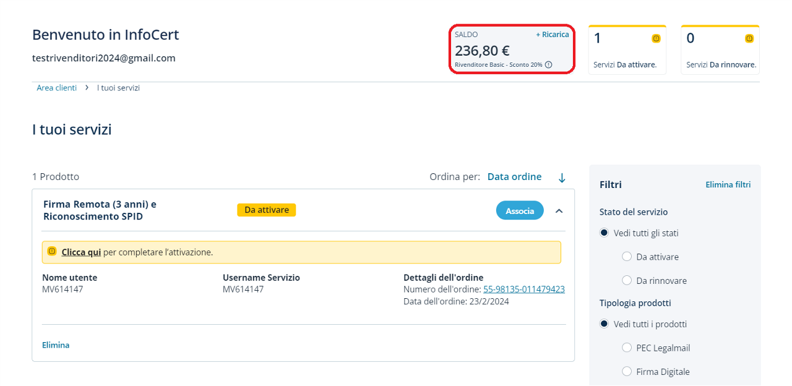Click '+ Ricarica' to top up balance
Image resolution: width=792 pixels, height=386 pixels.
point(552,35)
